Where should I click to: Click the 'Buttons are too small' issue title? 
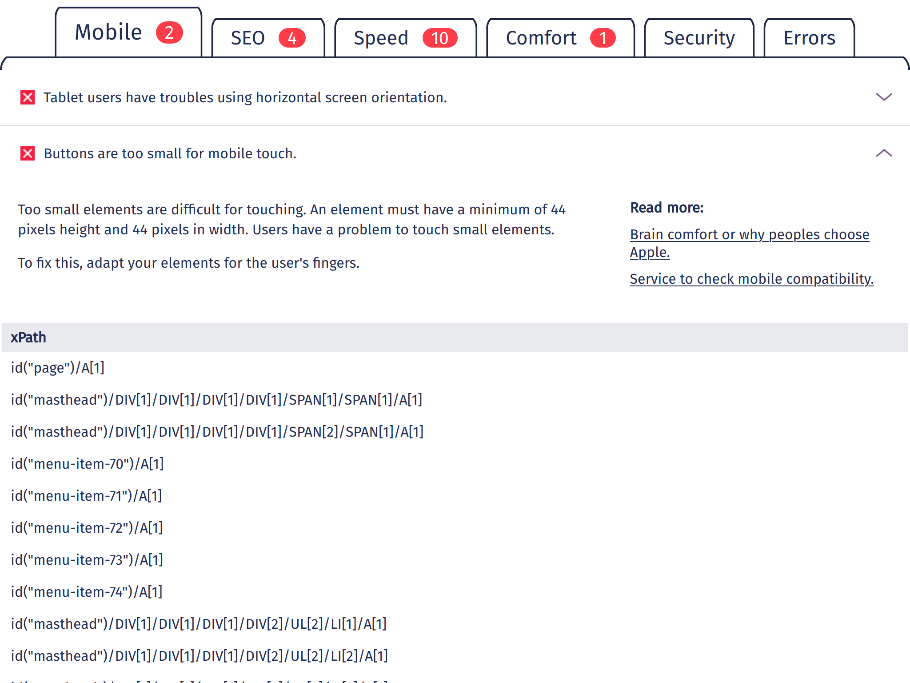pos(170,153)
